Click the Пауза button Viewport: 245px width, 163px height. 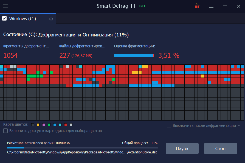click(x=182, y=148)
